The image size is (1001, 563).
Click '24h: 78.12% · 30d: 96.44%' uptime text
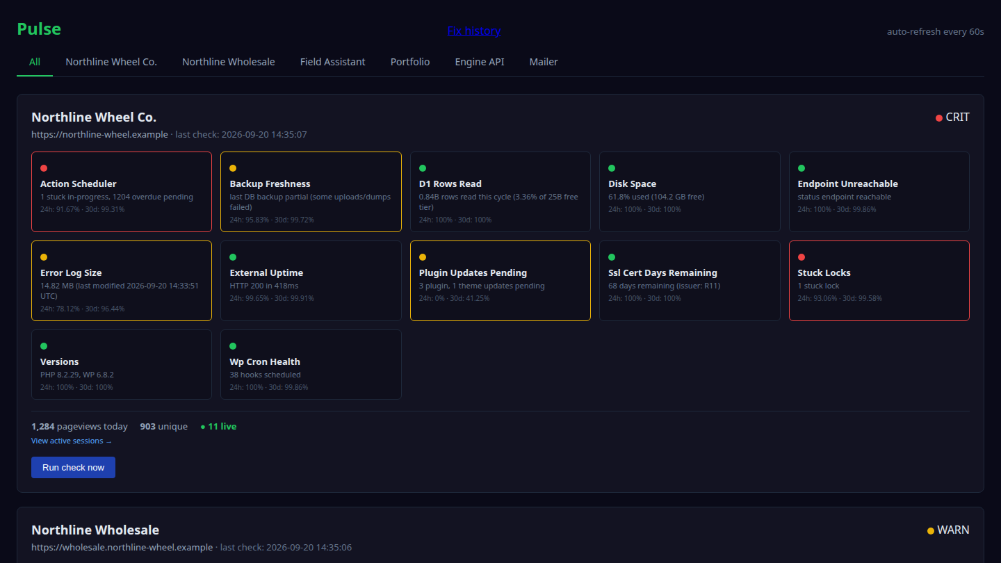(x=82, y=309)
